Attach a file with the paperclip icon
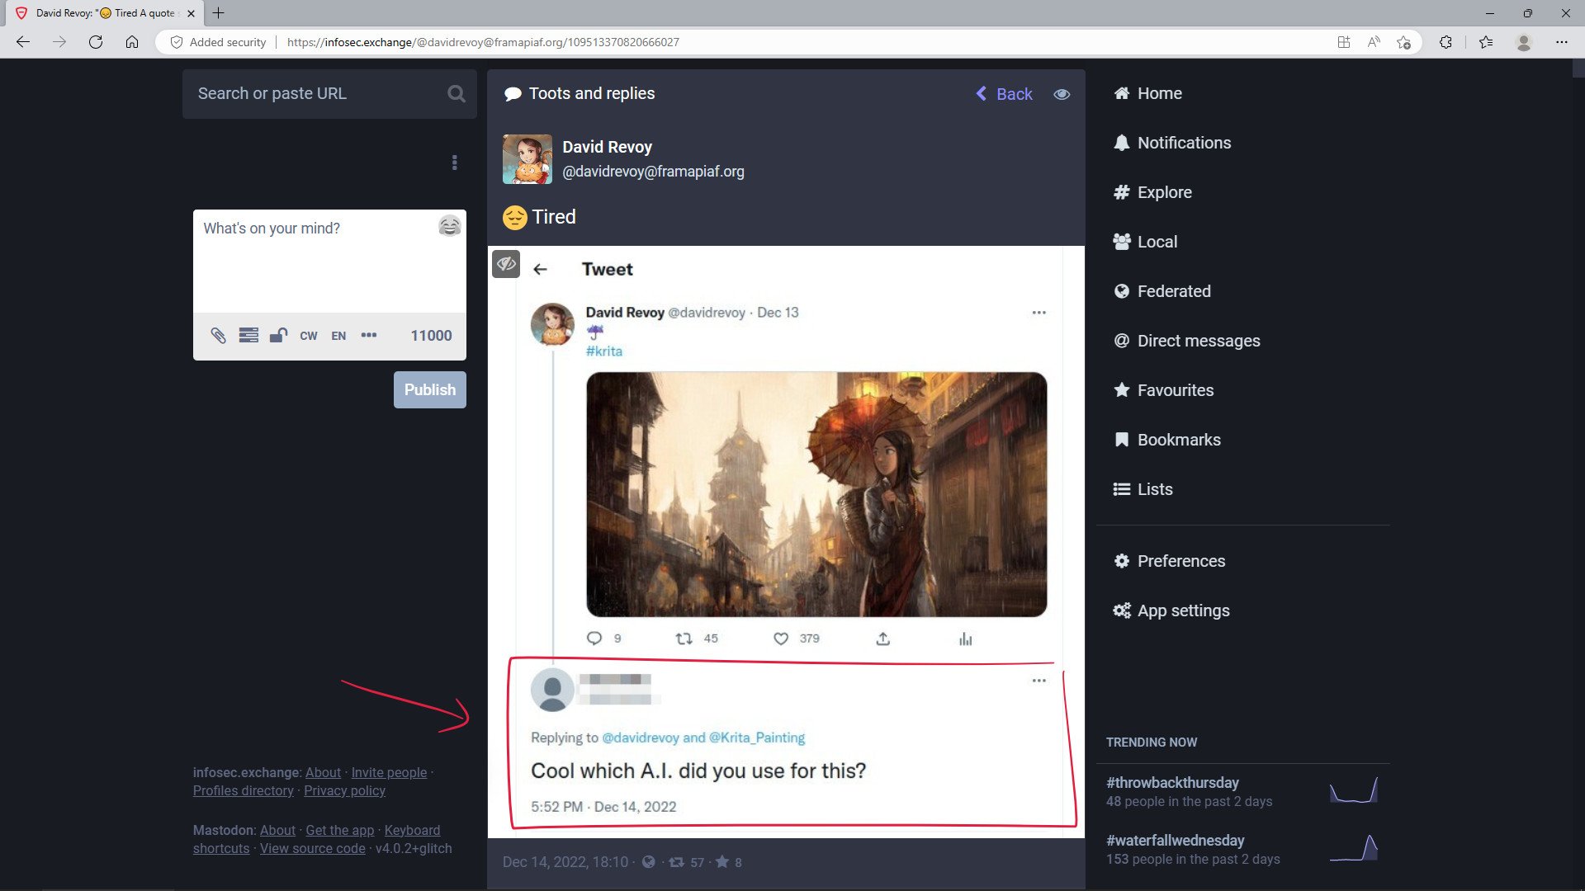The height and width of the screenshot is (891, 1585). pyautogui.click(x=218, y=336)
